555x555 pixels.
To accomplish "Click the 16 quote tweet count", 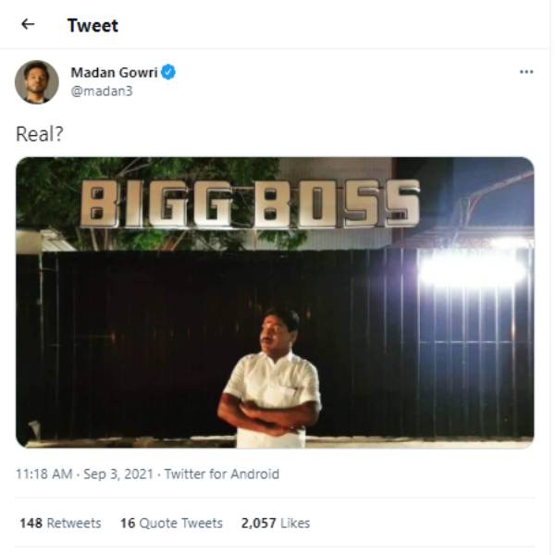I will pos(128,524).
